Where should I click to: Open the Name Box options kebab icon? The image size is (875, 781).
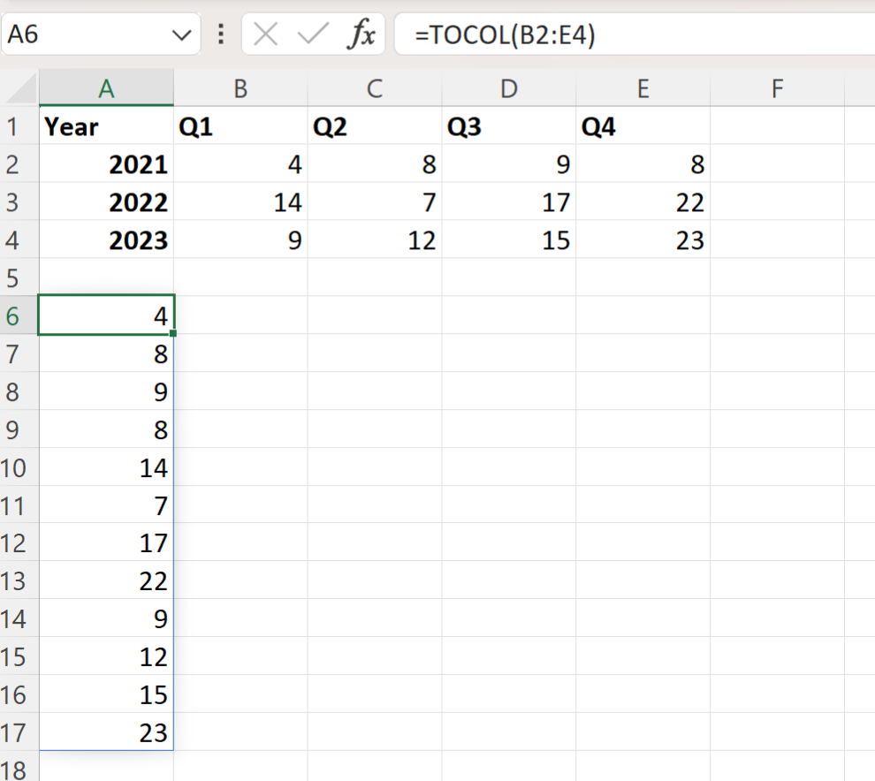[x=220, y=34]
